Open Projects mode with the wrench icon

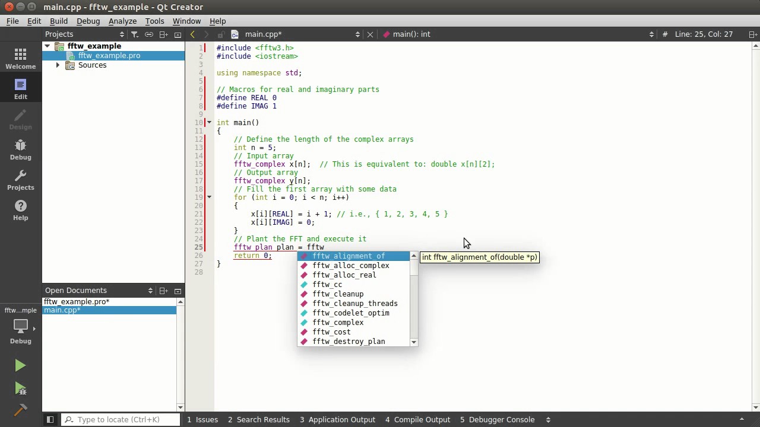coord(20,180)
